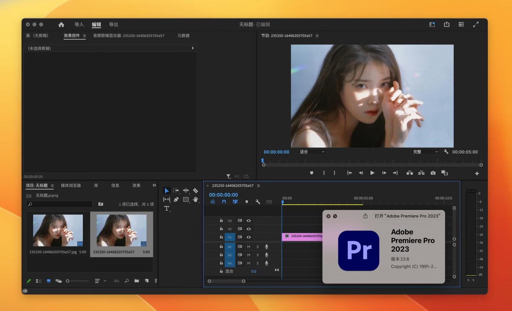Open the 项目 panel menu

(52, 186)
